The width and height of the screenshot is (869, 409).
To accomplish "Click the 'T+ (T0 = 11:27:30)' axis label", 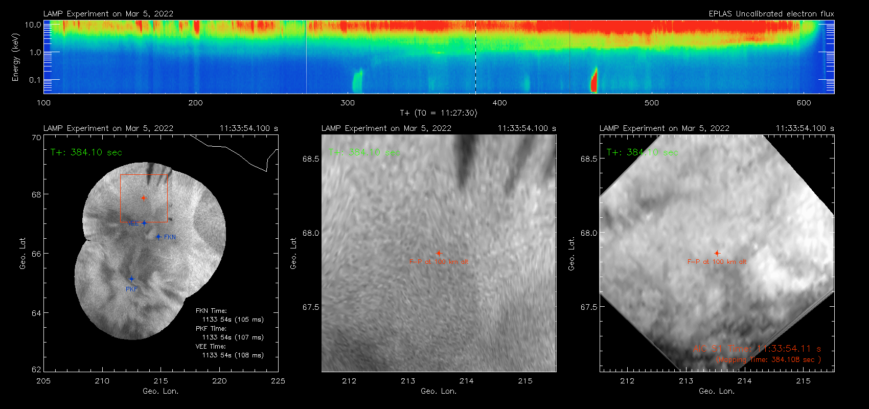I will (439, 112).
